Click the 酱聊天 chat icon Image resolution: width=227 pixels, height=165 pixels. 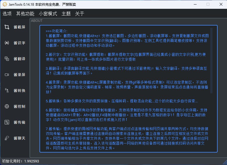pos(7,138)
